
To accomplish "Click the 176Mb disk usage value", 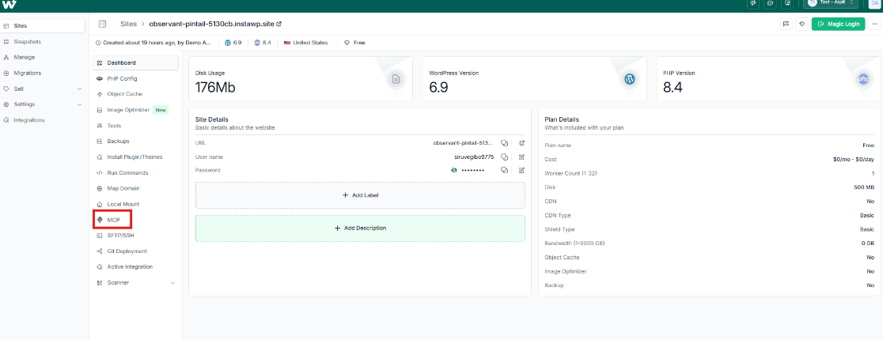I will click(x=215, y=87).
